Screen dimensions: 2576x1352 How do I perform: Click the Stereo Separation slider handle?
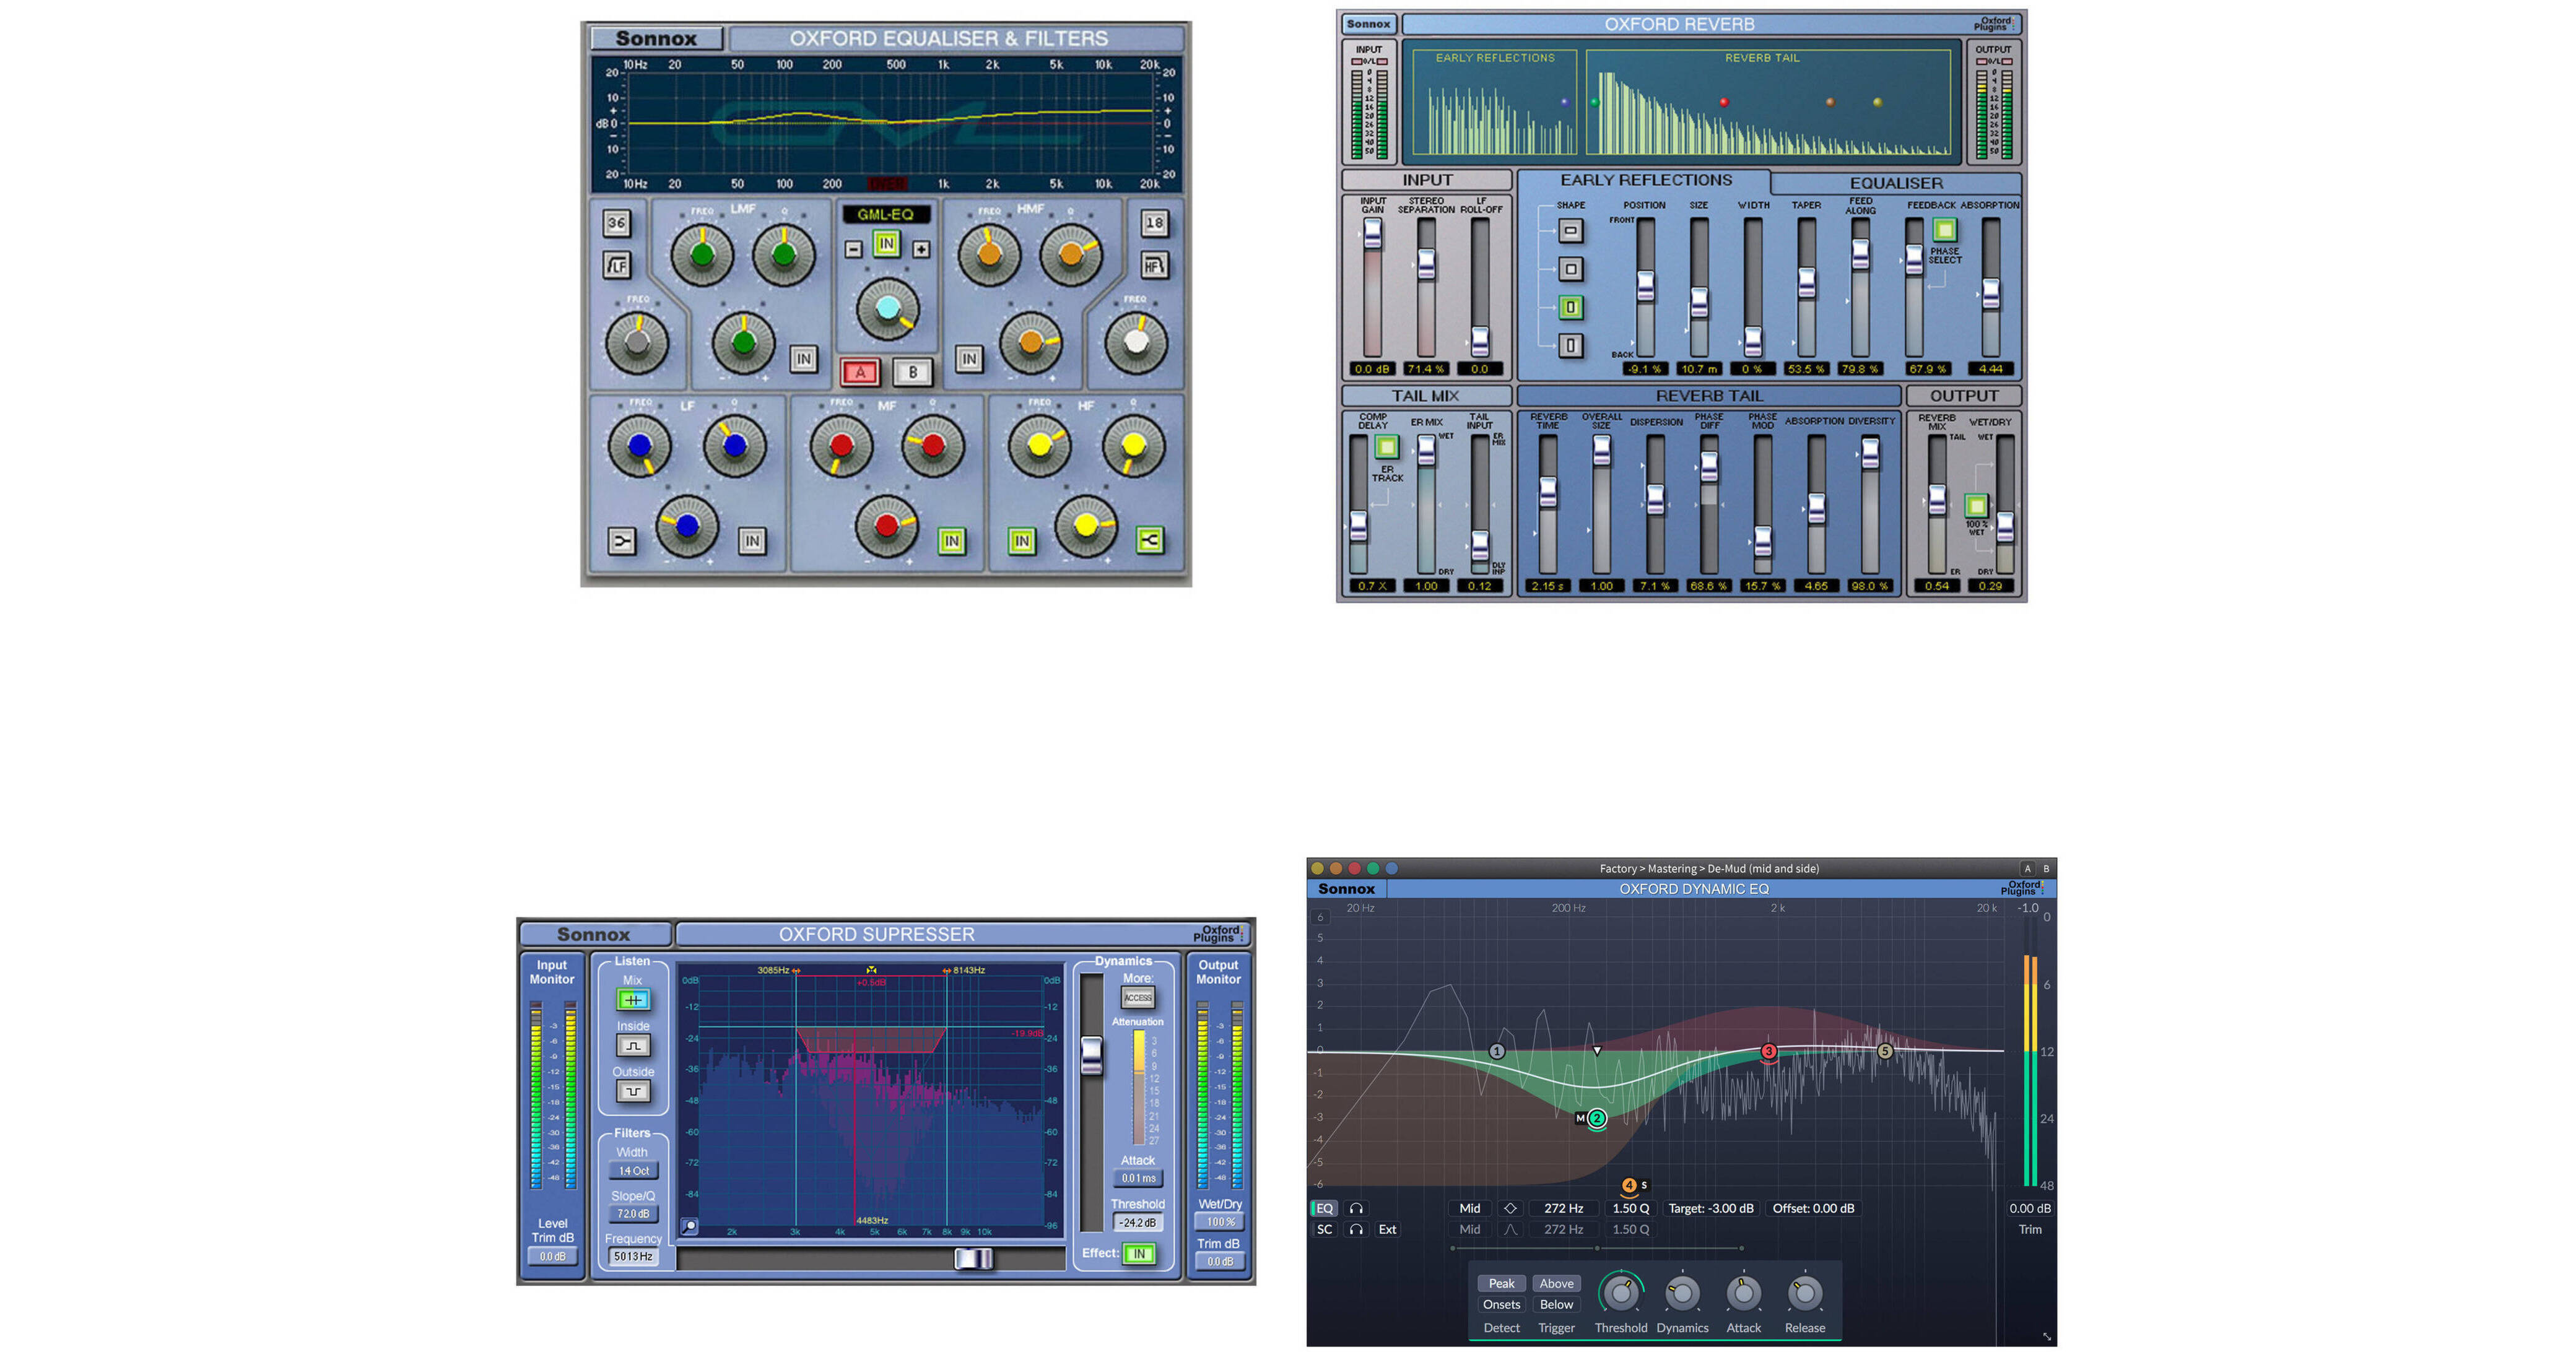[1426, 264]
